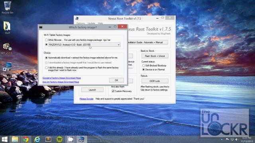Screen dimensions: 255x143
Task: Choose 'I did this already' radio option
Action: click(46, 68)
